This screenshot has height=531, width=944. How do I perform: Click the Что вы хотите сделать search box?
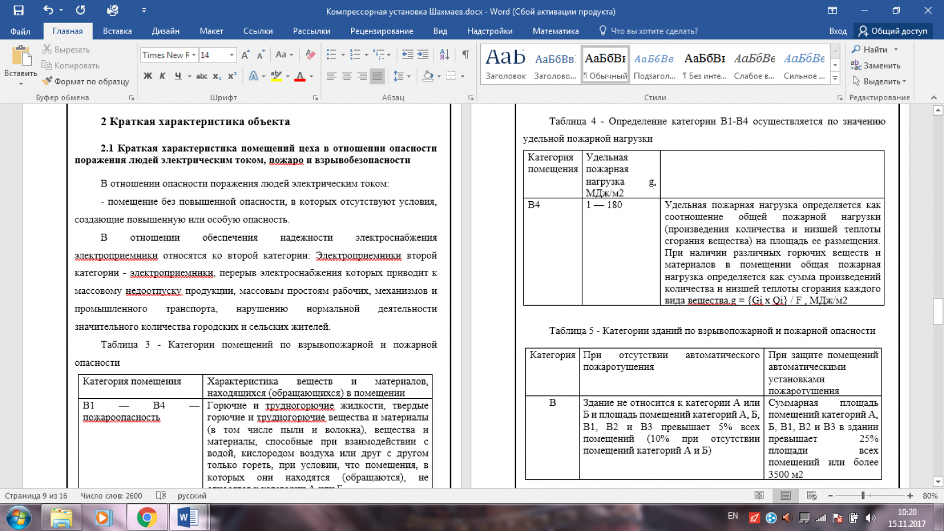[648, 31]
